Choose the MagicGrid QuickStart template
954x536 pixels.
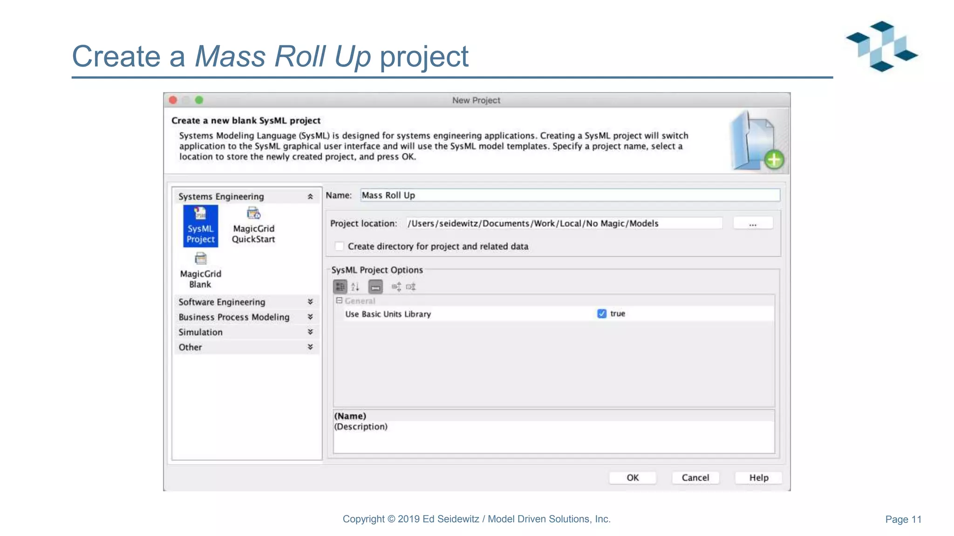(x=253, y=226)
